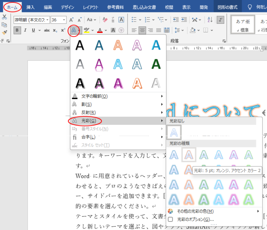Decrease font size with shrink A icon
Image resolution: width=267 pixels, height=230 pixels.
80,20
